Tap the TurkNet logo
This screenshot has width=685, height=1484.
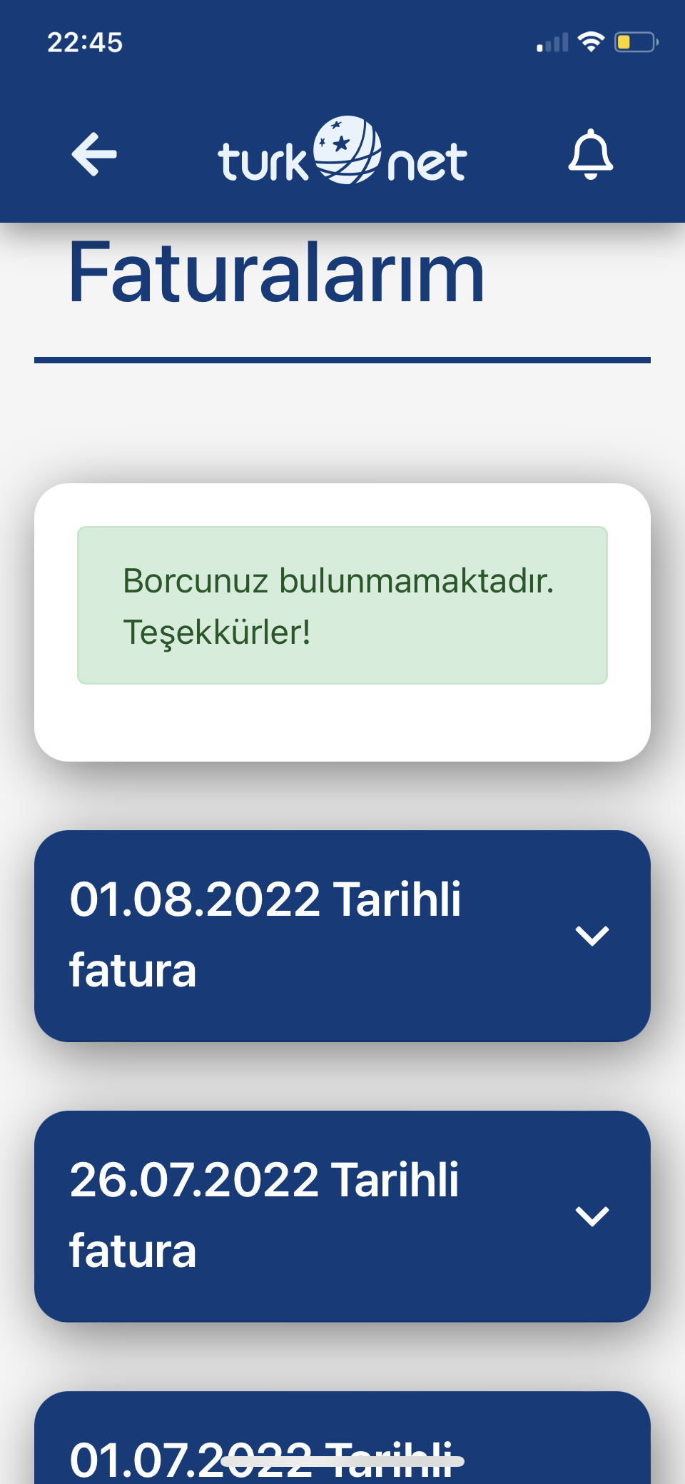(x=342, y=151)
